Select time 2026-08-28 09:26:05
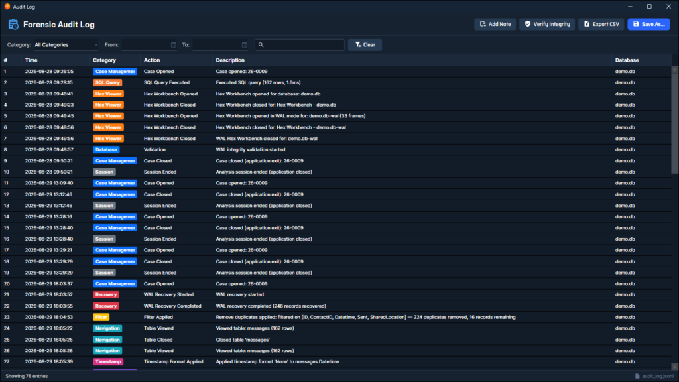 pos(49,72)
